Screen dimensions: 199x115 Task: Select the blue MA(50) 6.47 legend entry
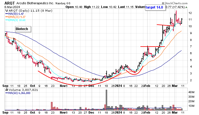(x=14, y=14)
